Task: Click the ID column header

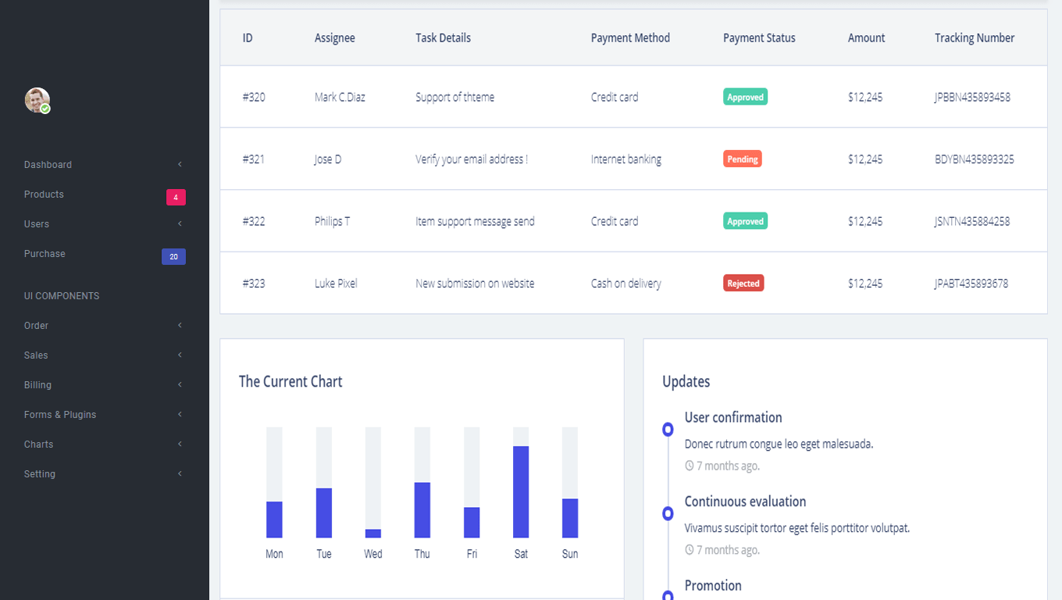Action: 248,37
